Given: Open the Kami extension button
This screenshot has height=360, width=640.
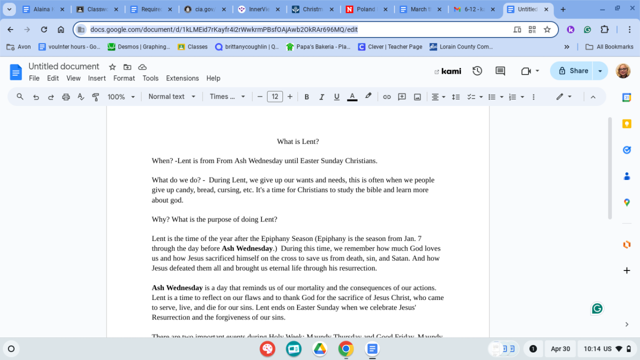Looking at the screenshot, I should [x=448, y=71].
